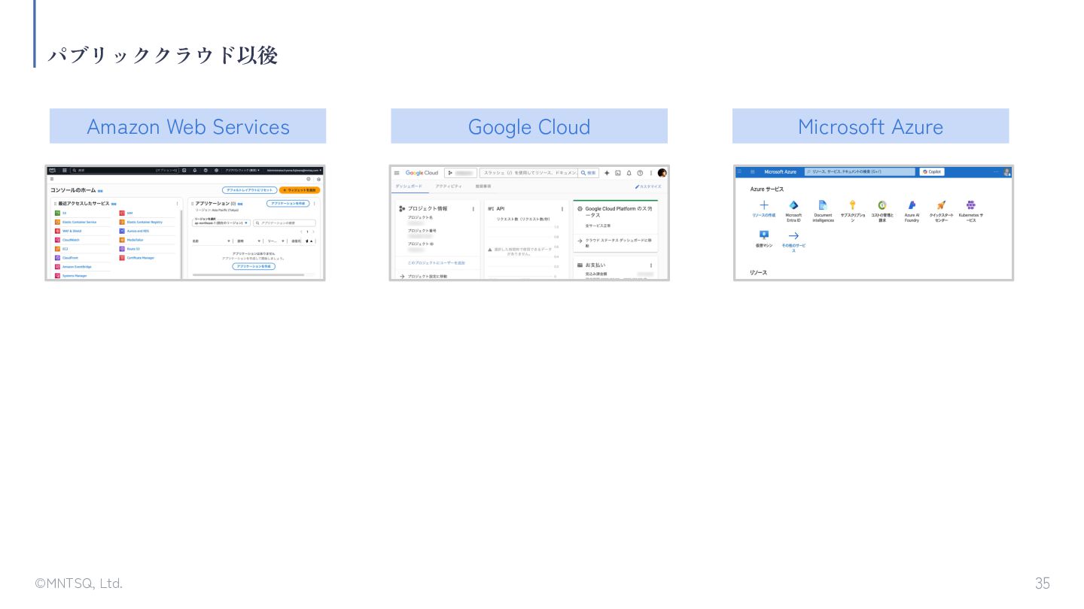Screen dimensions: 1084x609
Task: Open EC2 service icon in AWS list
Action: pyautogui.click(x=57, y=249)
